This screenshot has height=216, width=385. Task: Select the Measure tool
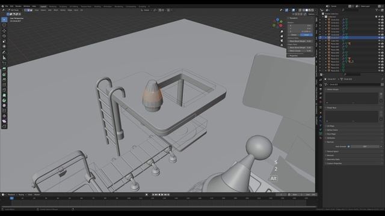pos(4,58)
